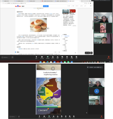Viewport: 113px width, 119px height.
Task: Click the speaking indicator at the lower window's top right
Action: point(95,67)
